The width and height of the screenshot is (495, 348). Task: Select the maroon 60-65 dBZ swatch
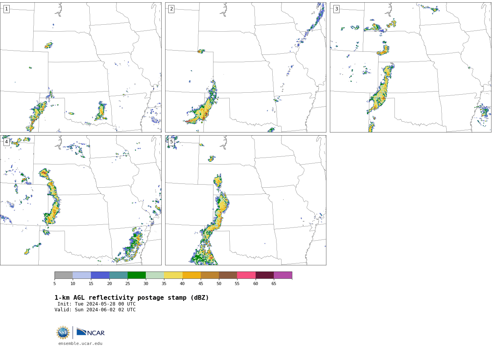pos(265,275)
